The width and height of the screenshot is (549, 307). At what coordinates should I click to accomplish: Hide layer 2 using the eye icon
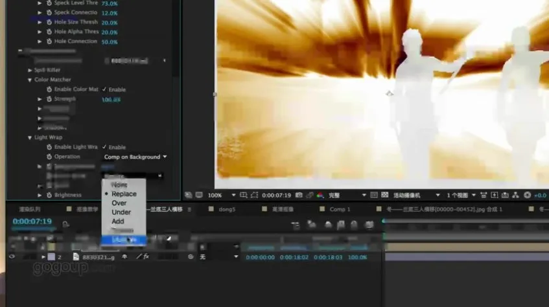point(12,257)
